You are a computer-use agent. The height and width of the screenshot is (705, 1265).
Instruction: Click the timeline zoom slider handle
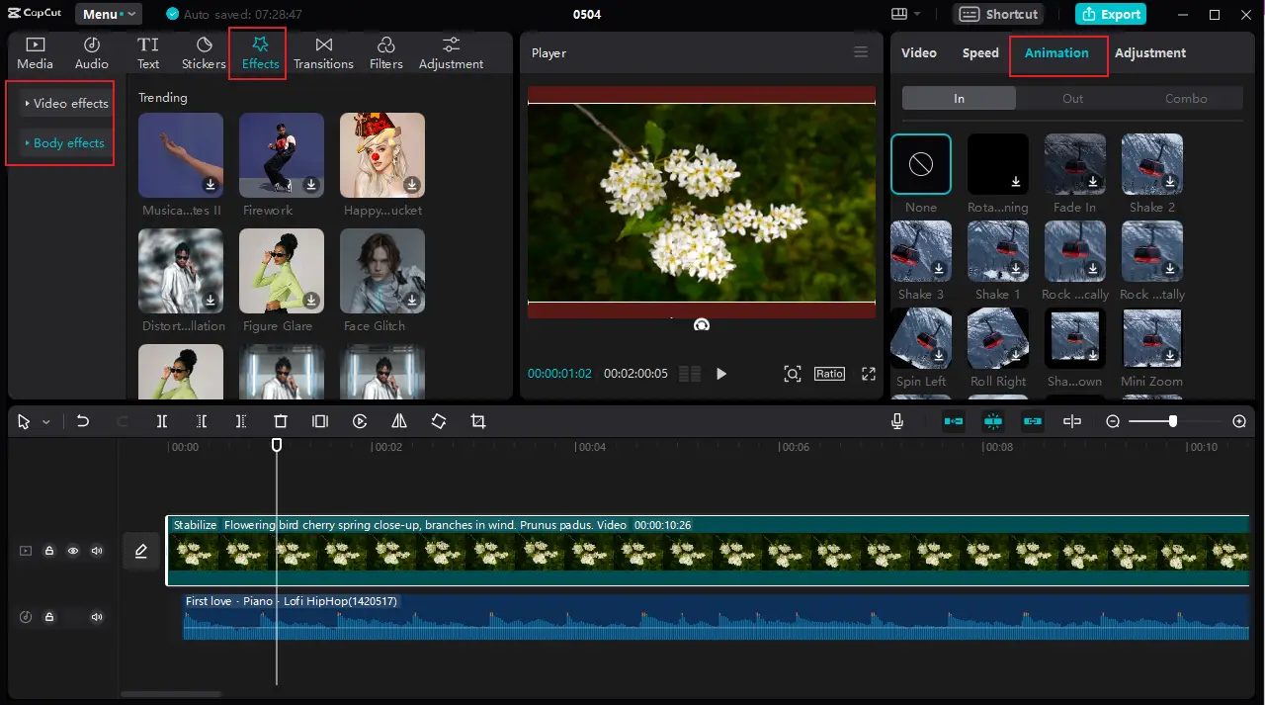pos(1172,421)
